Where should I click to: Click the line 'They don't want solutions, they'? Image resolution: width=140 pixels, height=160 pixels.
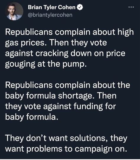click(x=66, y=138)
